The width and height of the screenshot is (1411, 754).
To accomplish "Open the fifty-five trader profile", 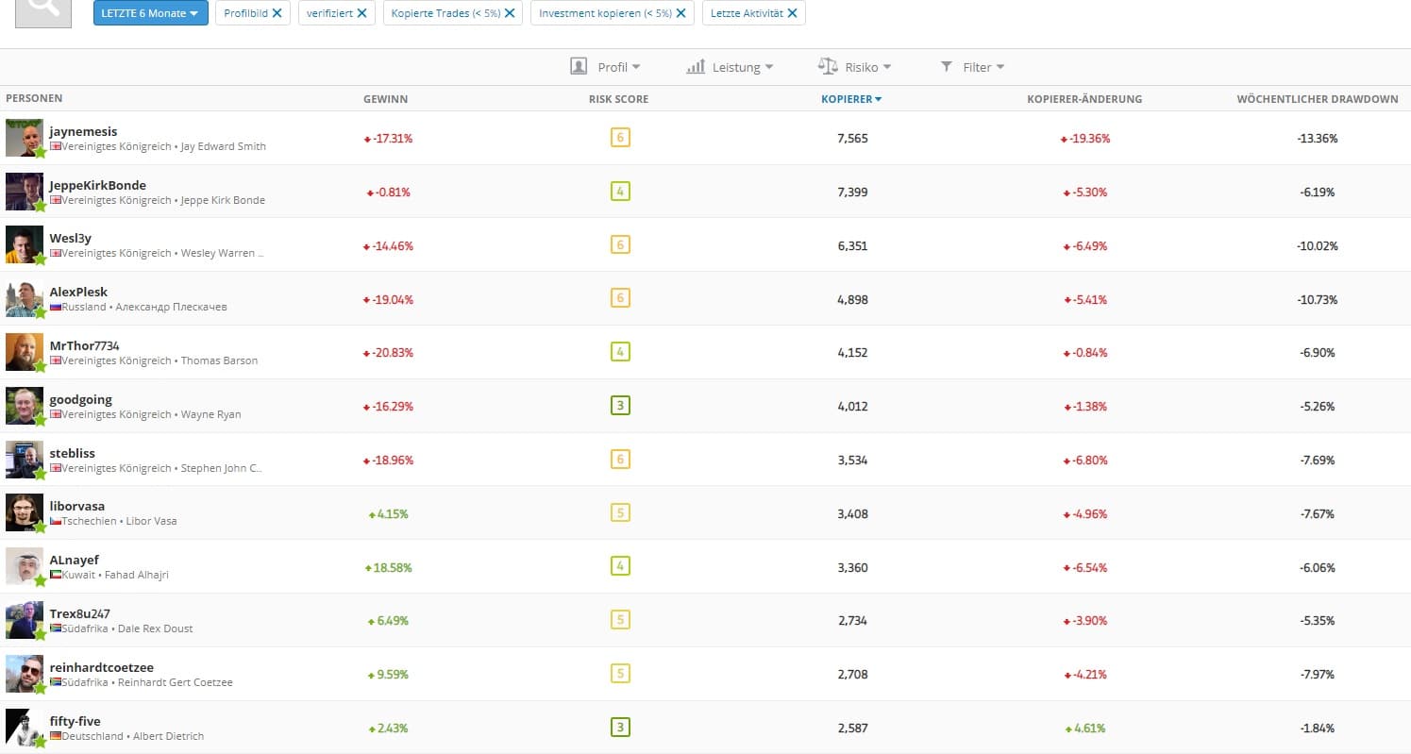I will coord(75,722).
